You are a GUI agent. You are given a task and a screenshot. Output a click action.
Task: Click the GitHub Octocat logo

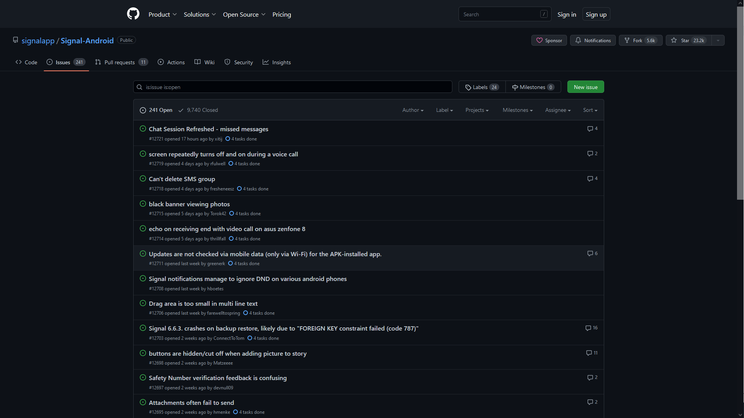(x=133, y=14)
